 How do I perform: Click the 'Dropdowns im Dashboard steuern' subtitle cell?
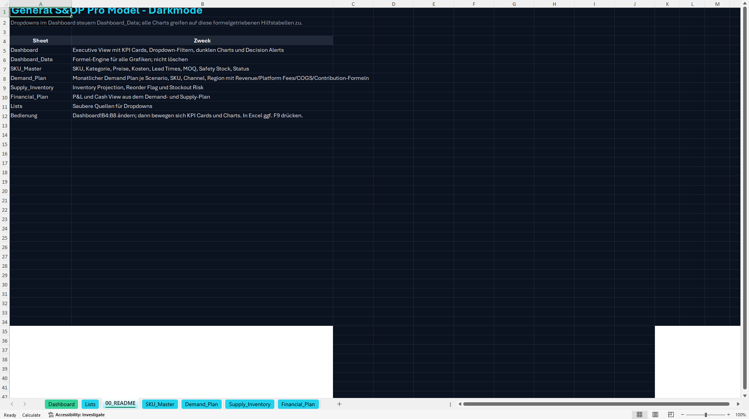coord(41,23)
